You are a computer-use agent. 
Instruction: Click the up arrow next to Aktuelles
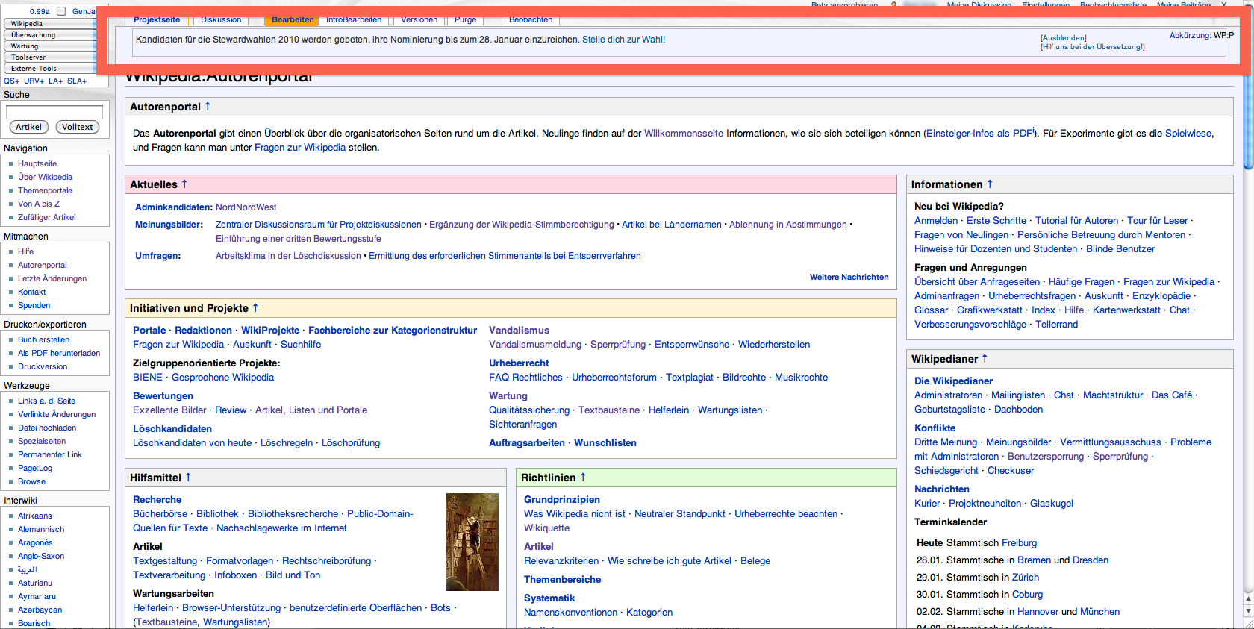(184, 184)
